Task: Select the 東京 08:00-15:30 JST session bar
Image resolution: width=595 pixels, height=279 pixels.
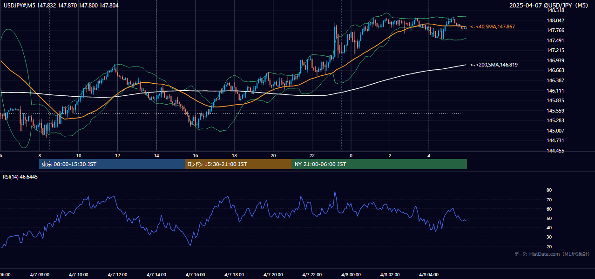Action: (x=112, y=164)
